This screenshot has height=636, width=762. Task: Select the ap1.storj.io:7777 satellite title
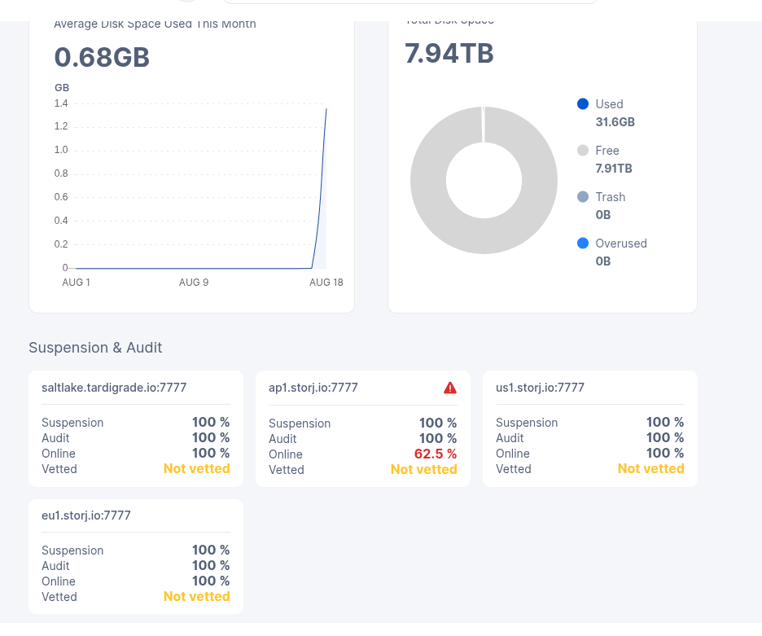[313, 388]
